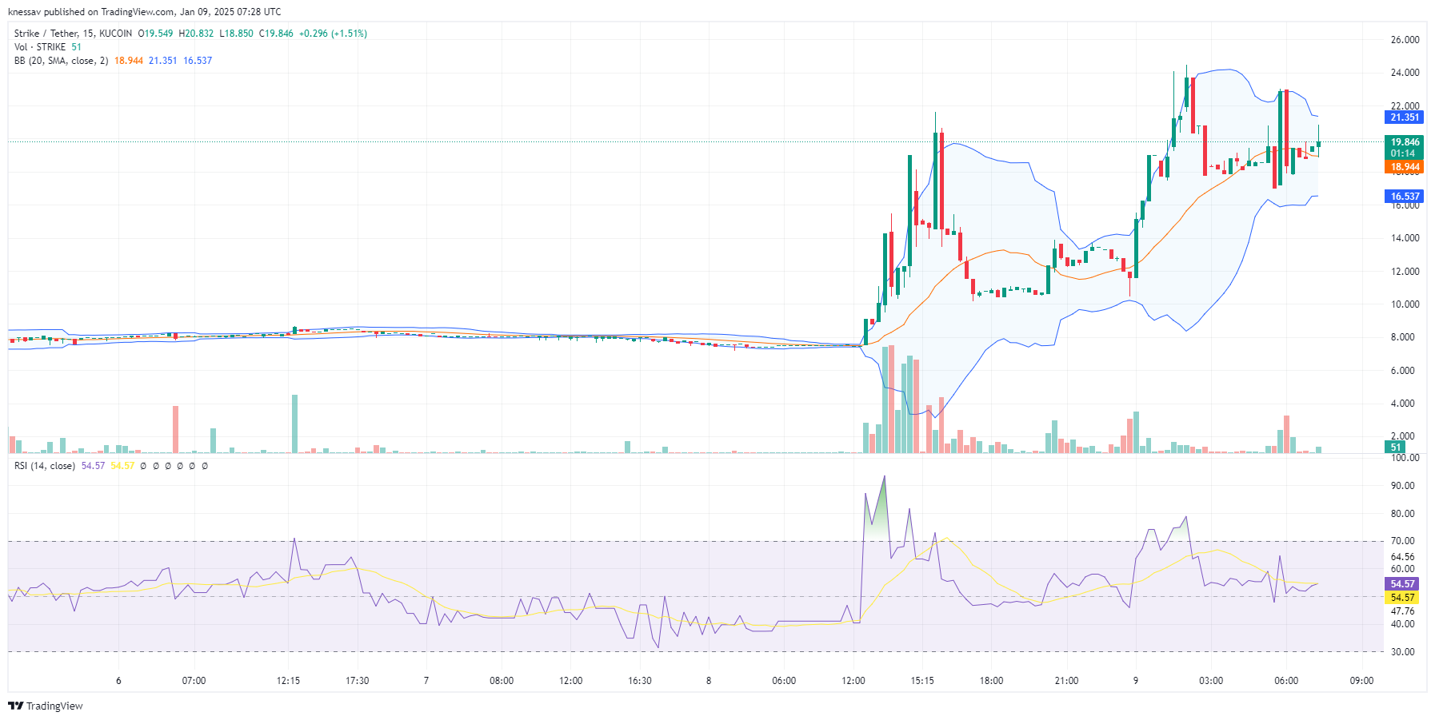Image resolution: width=1435 pixels, height=720 pixels.
Task: Select the low value L18.850
Action: coord(236,34)
